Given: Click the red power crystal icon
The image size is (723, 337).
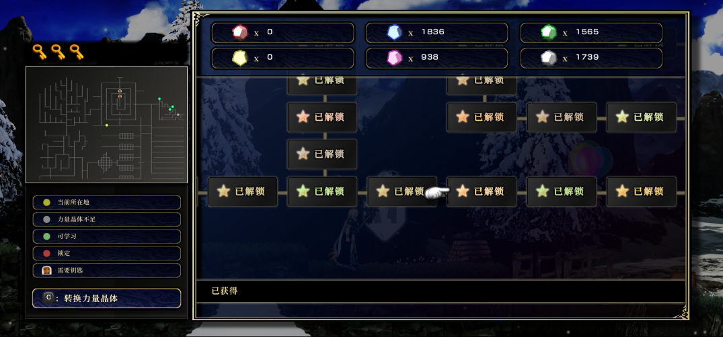Looking at the screenshot, I should tap(238, 32).
